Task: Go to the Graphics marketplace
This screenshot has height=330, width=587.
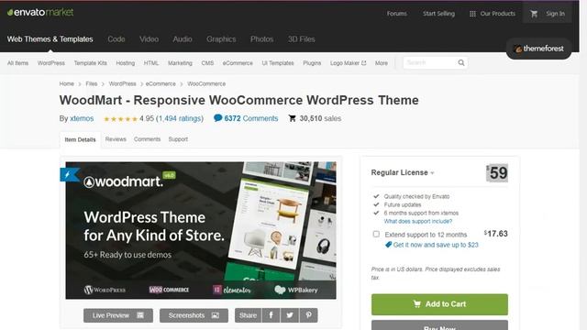Action: pyautogui.click(x=221, y=39)
